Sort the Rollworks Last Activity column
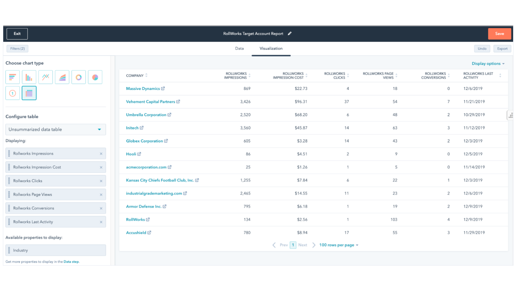517x291 pixels. 500,75
